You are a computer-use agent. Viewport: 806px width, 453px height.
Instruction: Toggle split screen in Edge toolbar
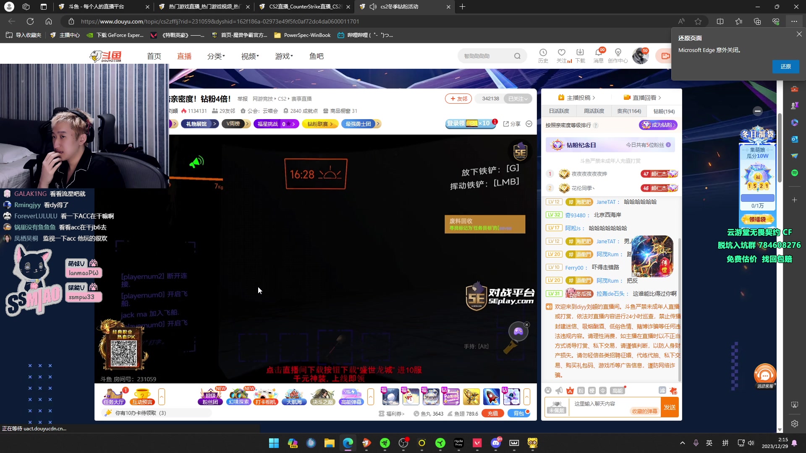720,21
